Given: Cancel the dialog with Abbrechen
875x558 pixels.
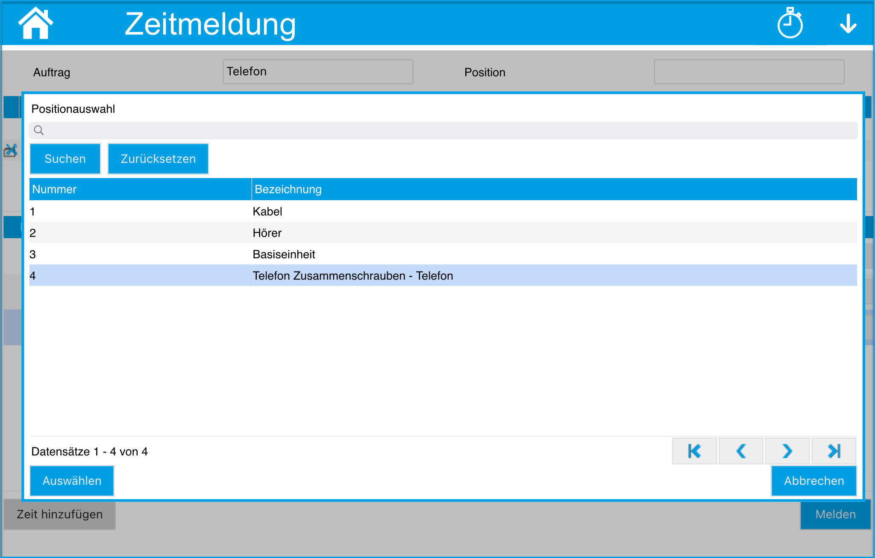Looking at the screenshot, I should pyautogui.click(x=813, y=481).
